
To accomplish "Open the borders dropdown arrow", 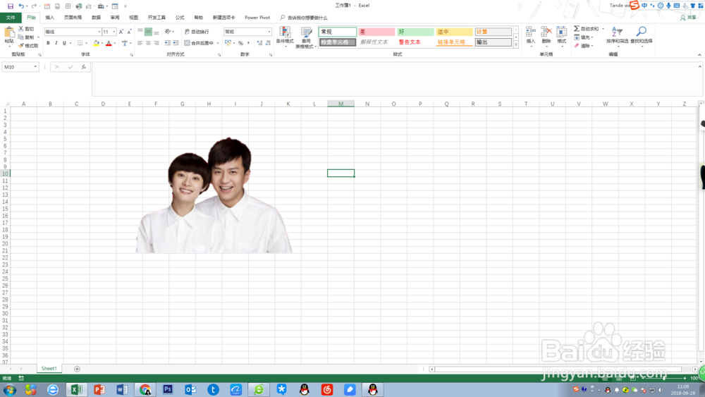I will point(86,43).
